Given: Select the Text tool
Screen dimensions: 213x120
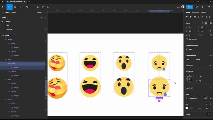Looking at the screenshot, I should 33,7.
